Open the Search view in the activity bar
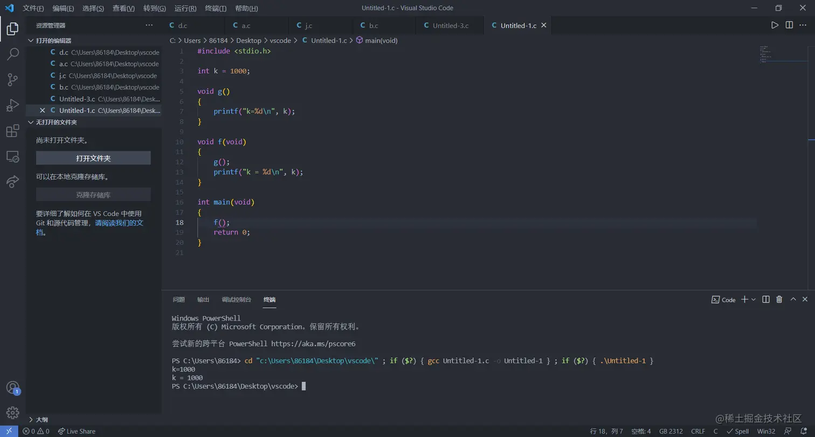 click(12, 54)
